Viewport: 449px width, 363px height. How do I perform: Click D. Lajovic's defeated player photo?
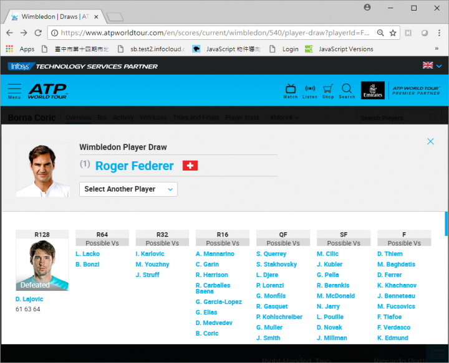click(42, 265)
